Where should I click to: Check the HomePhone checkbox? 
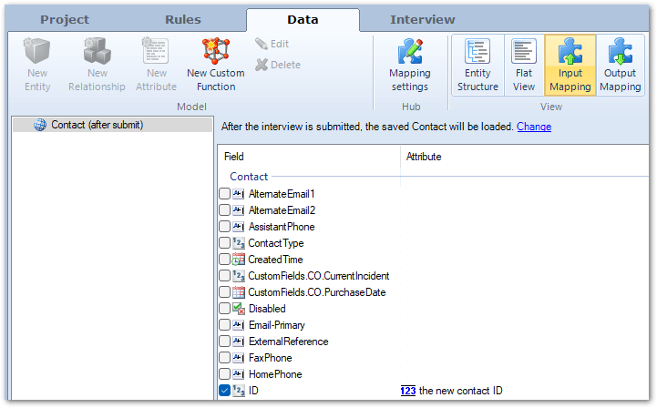[224, 373]
